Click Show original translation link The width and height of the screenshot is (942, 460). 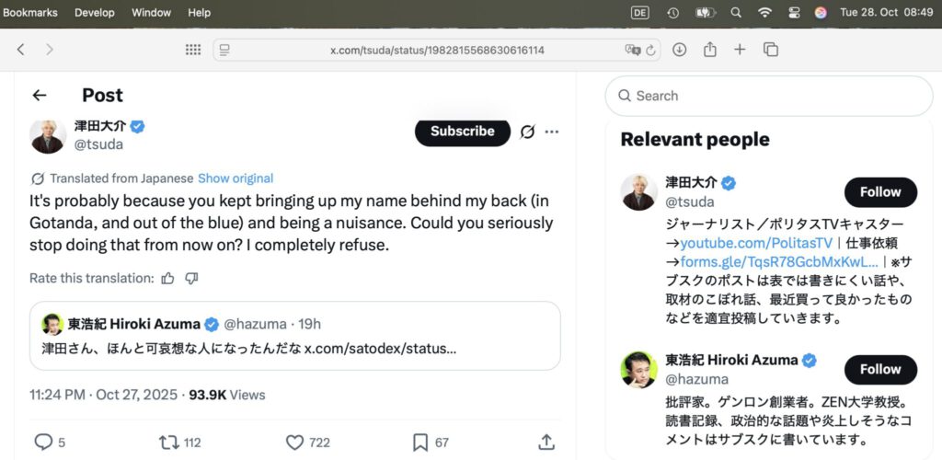(235, 178)
